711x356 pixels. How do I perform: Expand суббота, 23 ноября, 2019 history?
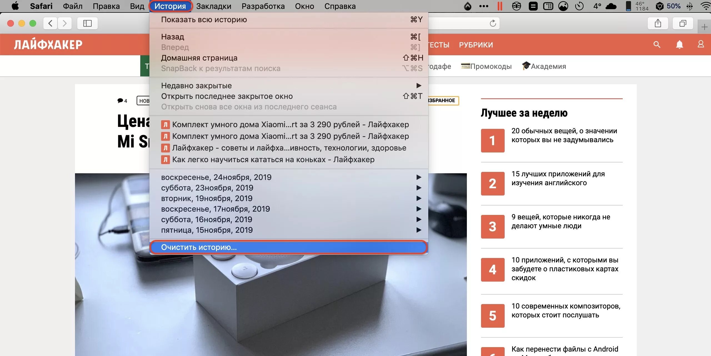coord(289,188)
